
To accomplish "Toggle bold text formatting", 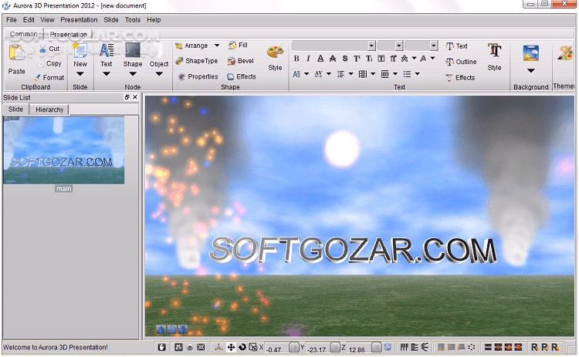I will point(296,59).
